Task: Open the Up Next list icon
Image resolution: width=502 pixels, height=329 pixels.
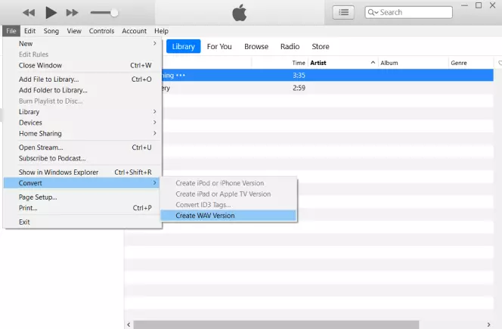Action: click(343, 13)
